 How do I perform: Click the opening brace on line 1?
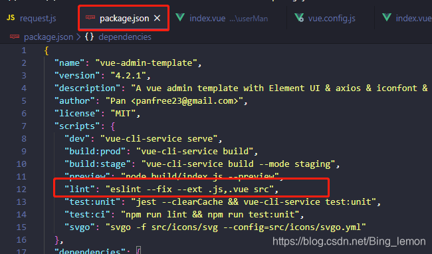coord(47,51)
